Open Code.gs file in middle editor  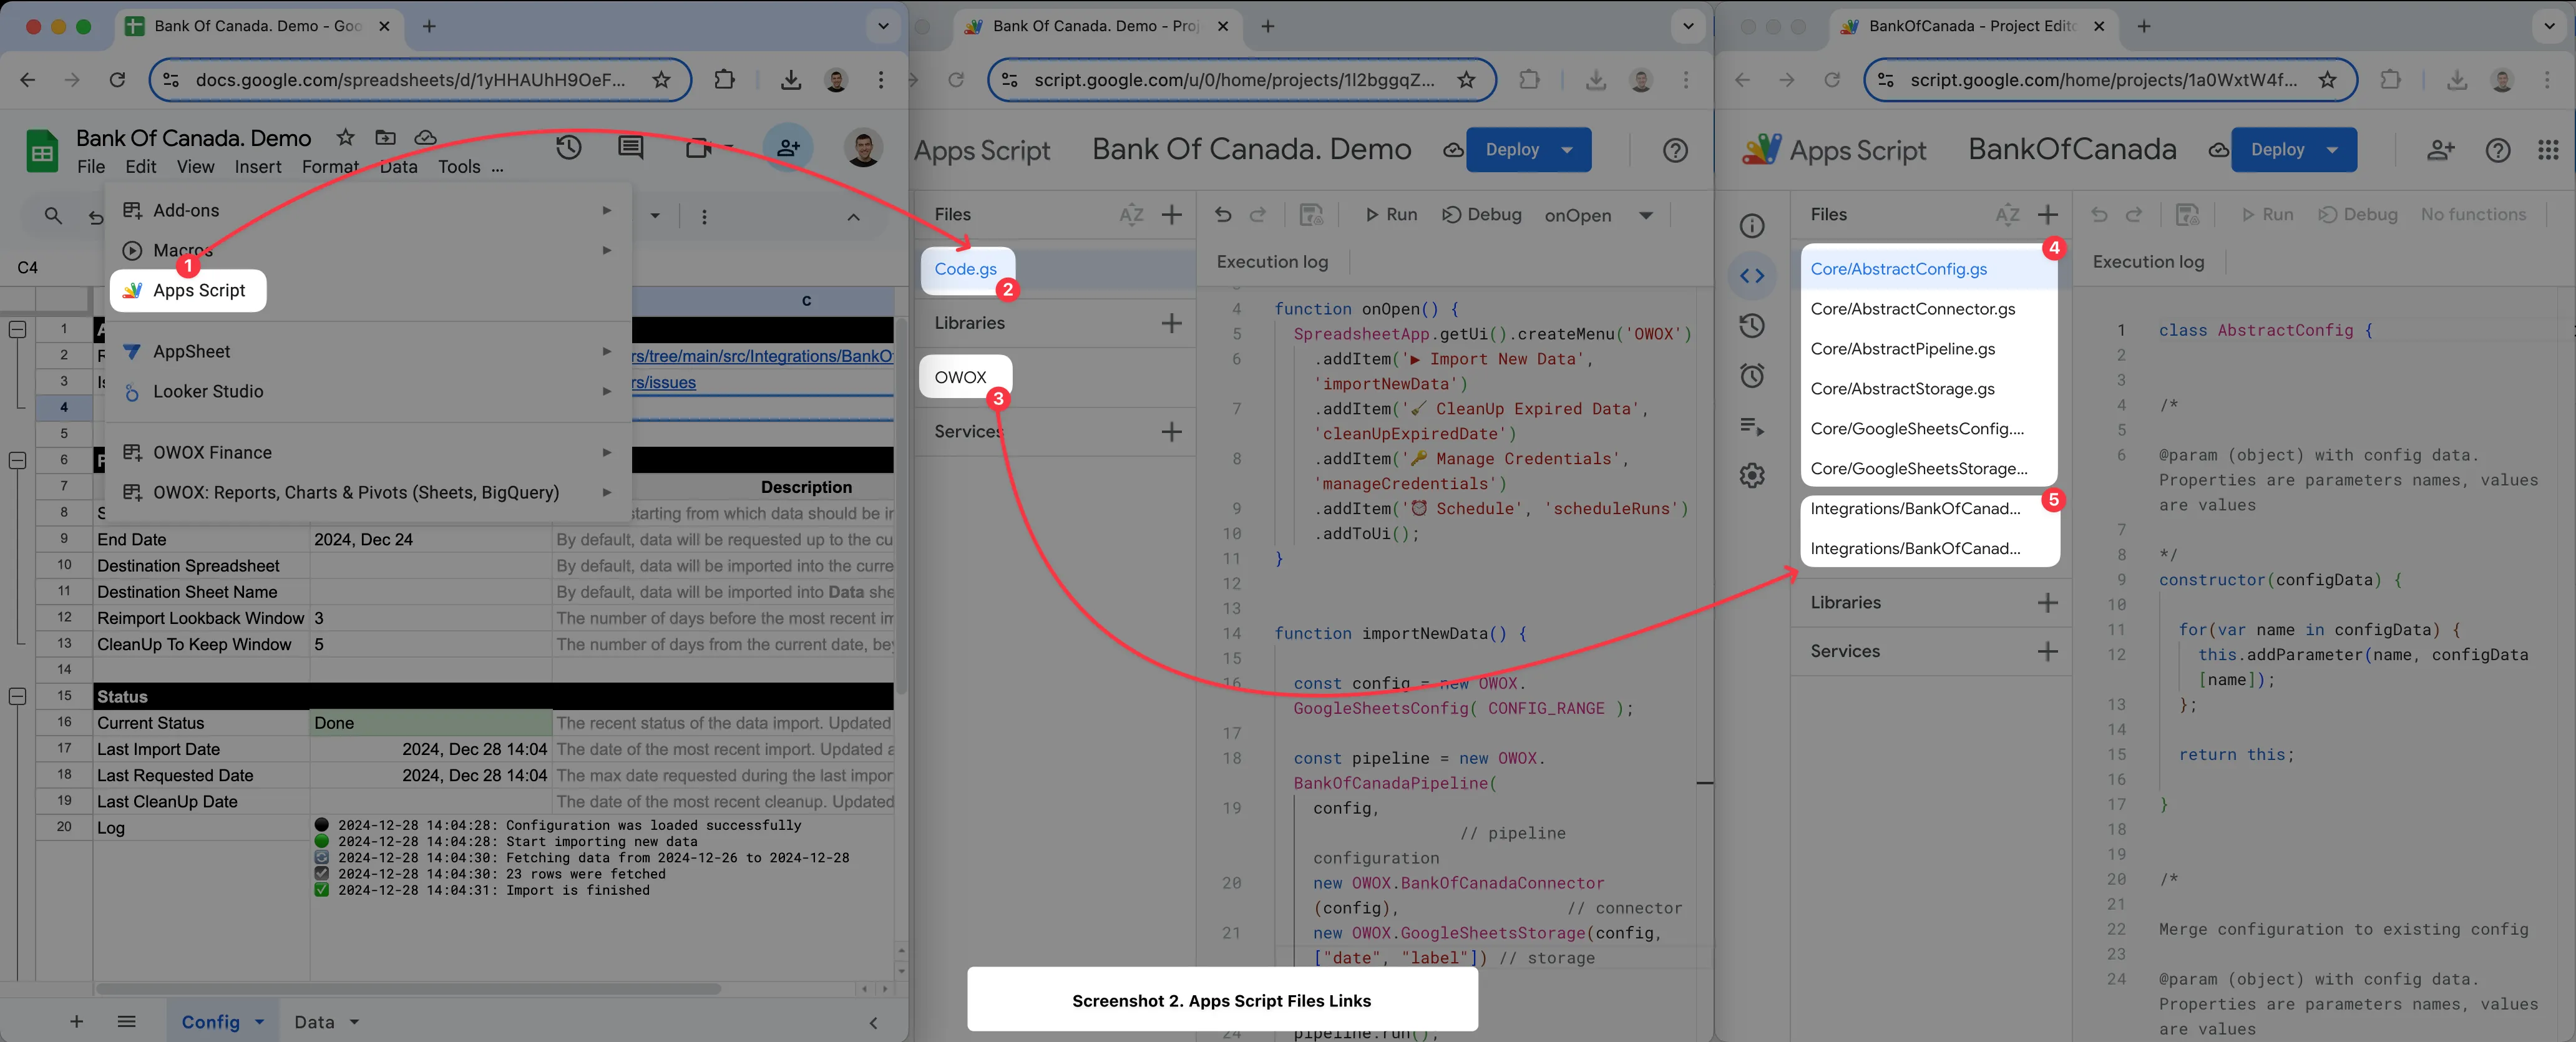(966, 269)
